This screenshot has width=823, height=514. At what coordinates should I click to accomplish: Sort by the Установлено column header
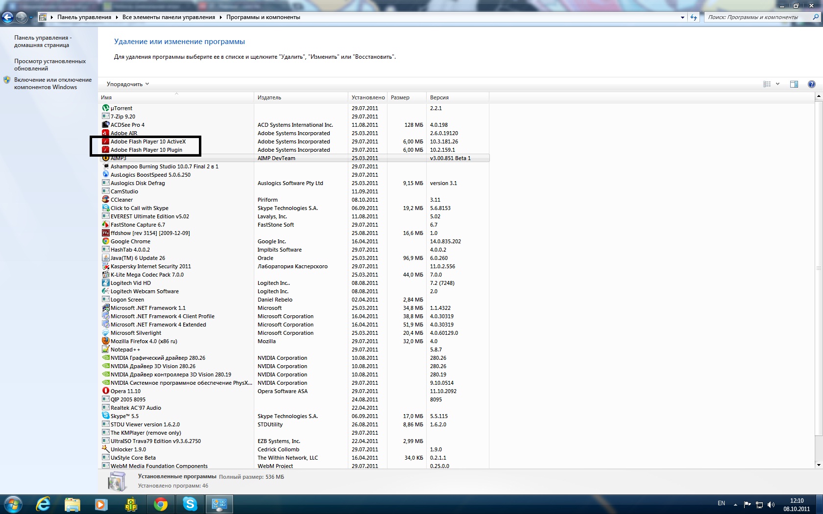point(368,97)
